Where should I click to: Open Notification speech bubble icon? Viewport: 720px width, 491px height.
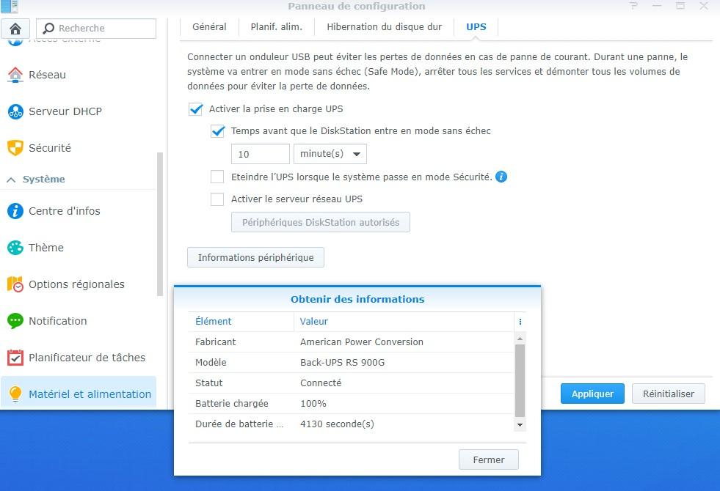coord(15,321)
